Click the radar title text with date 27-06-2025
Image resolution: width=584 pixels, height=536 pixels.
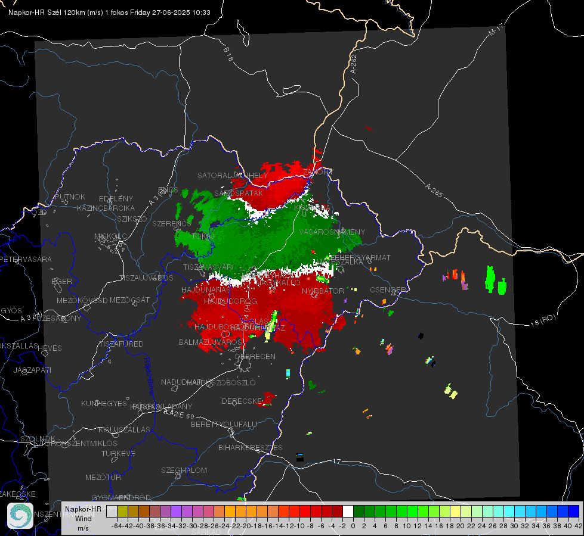point(109,13)
